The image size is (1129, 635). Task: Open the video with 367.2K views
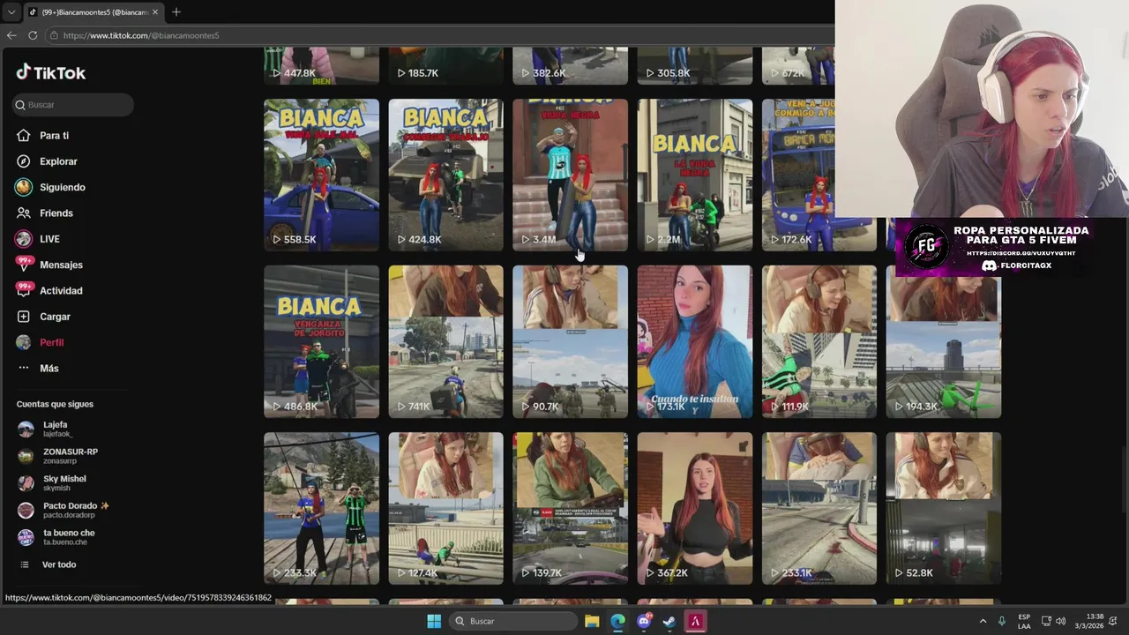point(695,508)
